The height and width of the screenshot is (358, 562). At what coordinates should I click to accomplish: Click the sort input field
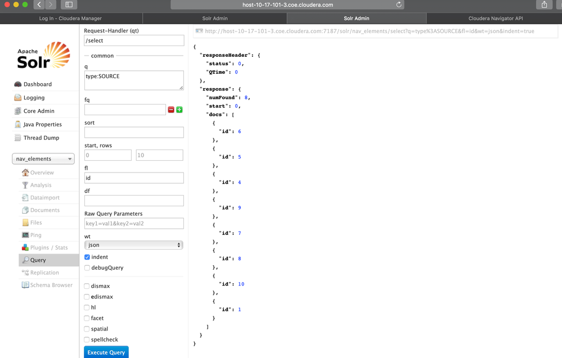pyautogui.click(x=134, y=133)
